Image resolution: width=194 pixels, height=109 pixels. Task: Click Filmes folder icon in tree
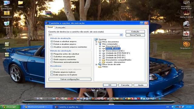(x=100, y=67)
